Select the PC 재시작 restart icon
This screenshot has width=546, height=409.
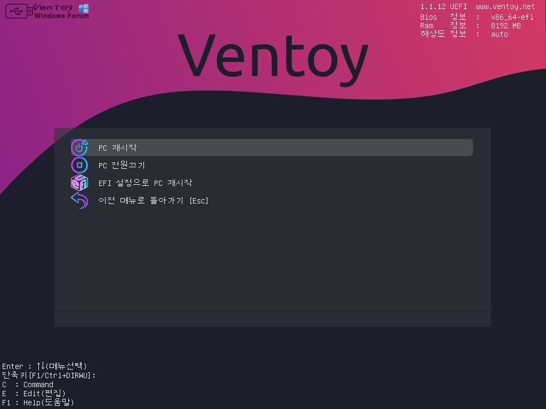coord(79,148)
